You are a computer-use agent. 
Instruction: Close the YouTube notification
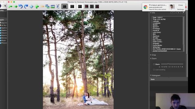(x=180, y=5)
